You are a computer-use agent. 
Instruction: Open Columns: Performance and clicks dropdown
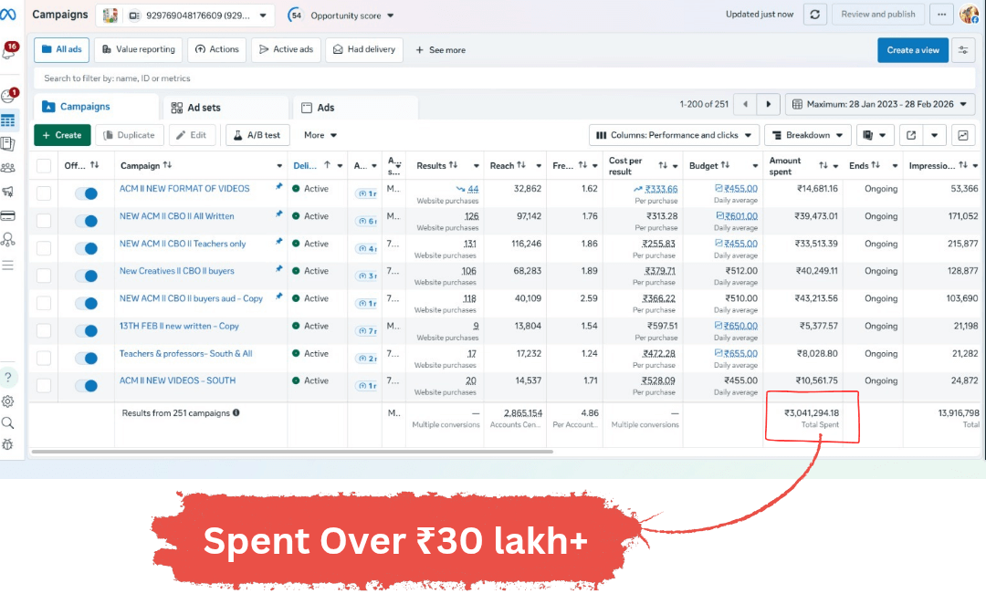[674, 135]
